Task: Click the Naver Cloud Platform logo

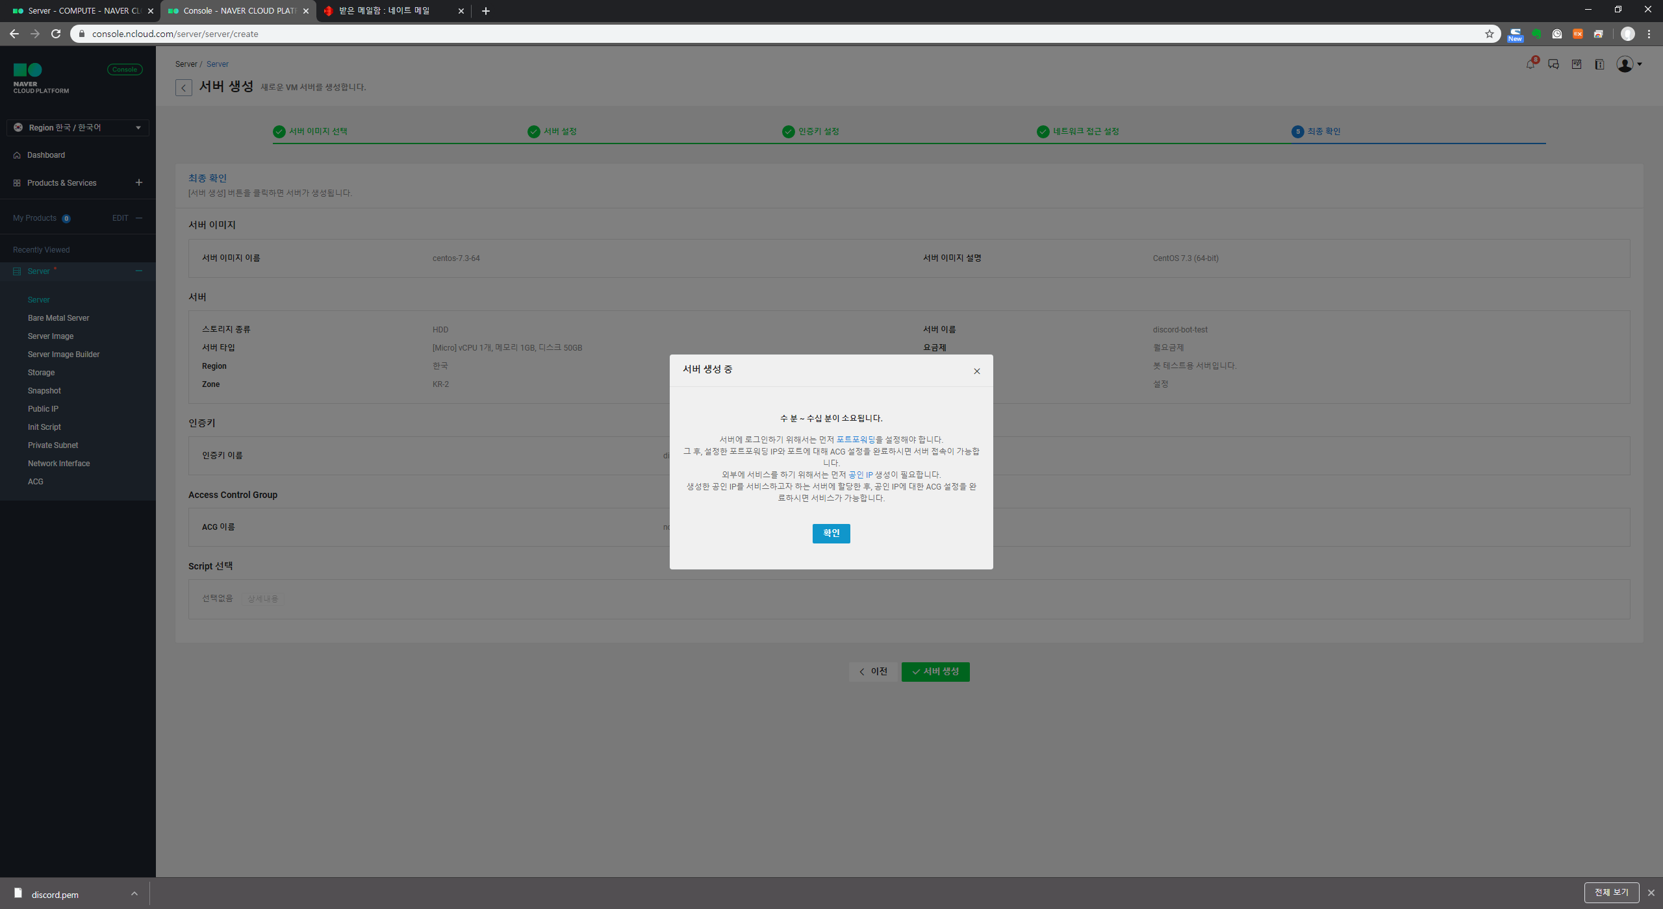Action: click(40, 78)
